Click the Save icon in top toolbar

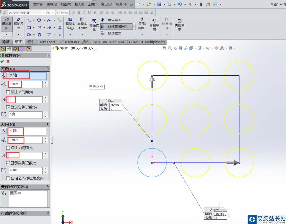point(159,4)
